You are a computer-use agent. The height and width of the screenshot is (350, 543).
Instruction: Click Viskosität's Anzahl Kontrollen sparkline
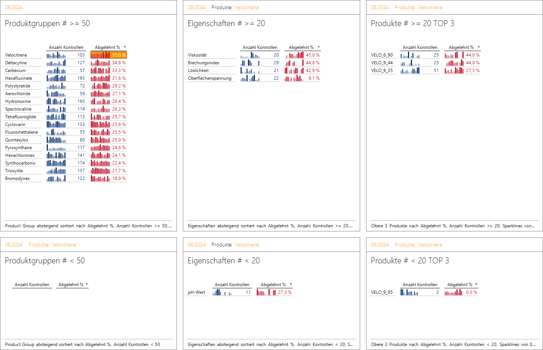[250, 55]
